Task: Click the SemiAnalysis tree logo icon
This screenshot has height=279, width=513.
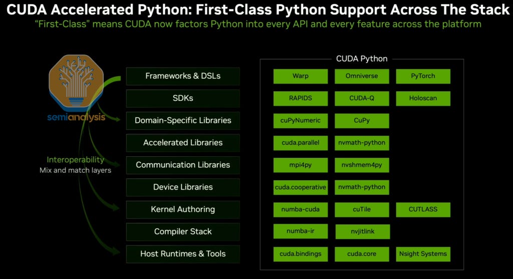Action: tap(76, 83)
